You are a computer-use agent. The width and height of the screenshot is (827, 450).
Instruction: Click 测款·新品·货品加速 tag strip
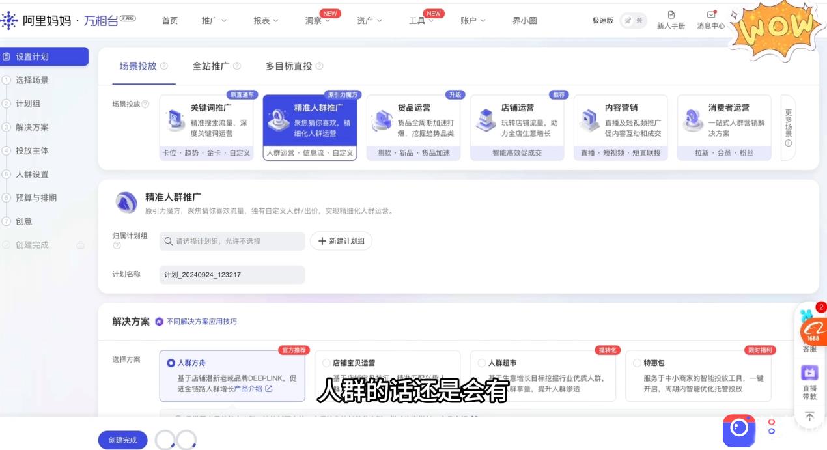(413, 154)
